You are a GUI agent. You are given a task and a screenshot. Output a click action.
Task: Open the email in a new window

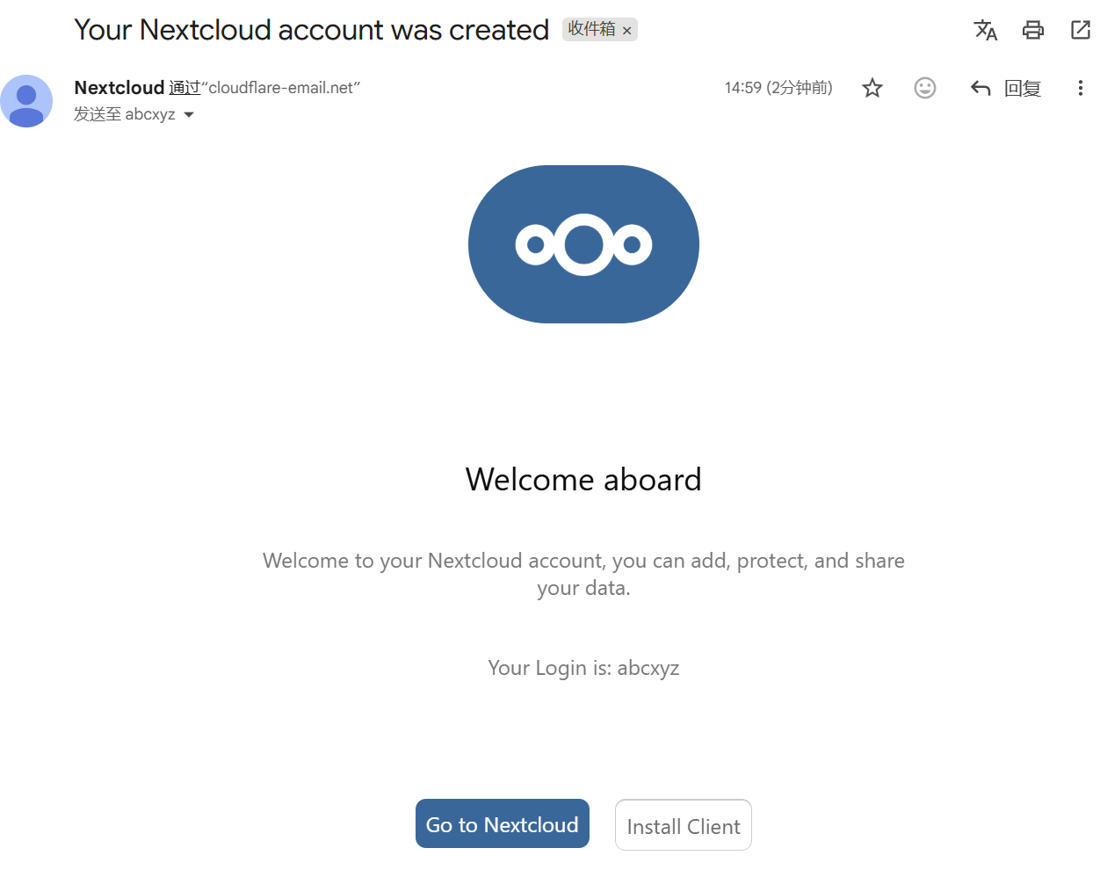pyautogui.click(x=1080, y=30)
